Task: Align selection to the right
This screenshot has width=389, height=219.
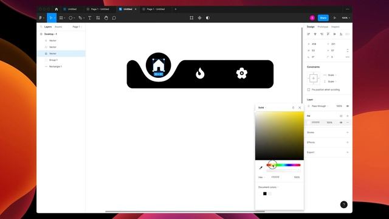Action: point(322,34)
